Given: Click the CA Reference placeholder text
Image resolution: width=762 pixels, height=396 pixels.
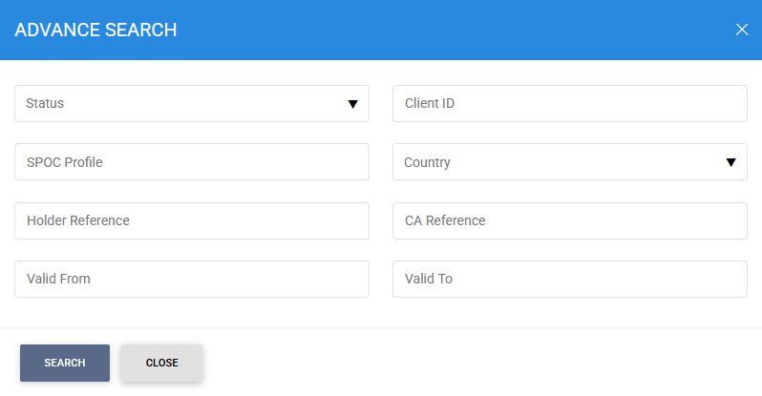Looking at the screenshot, I should click(445, 220).
